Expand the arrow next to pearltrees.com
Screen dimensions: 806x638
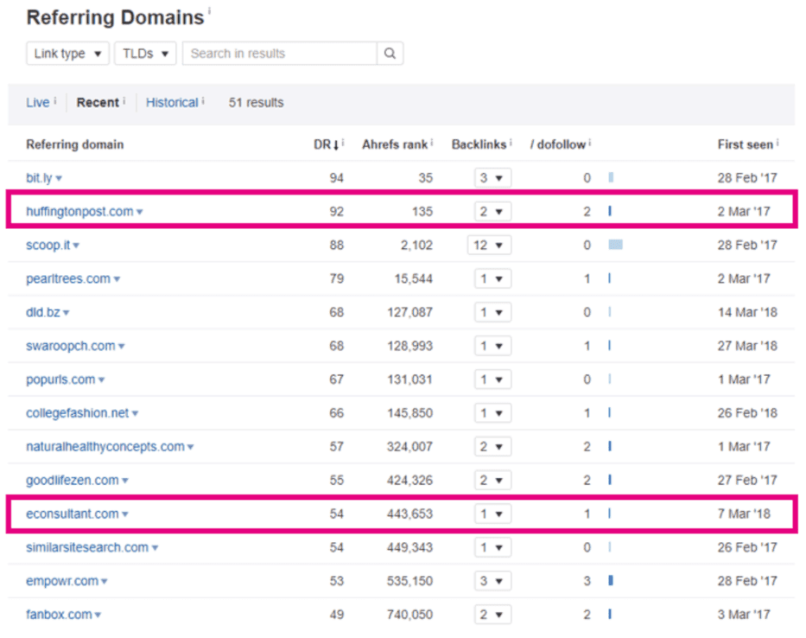point(117,279)
